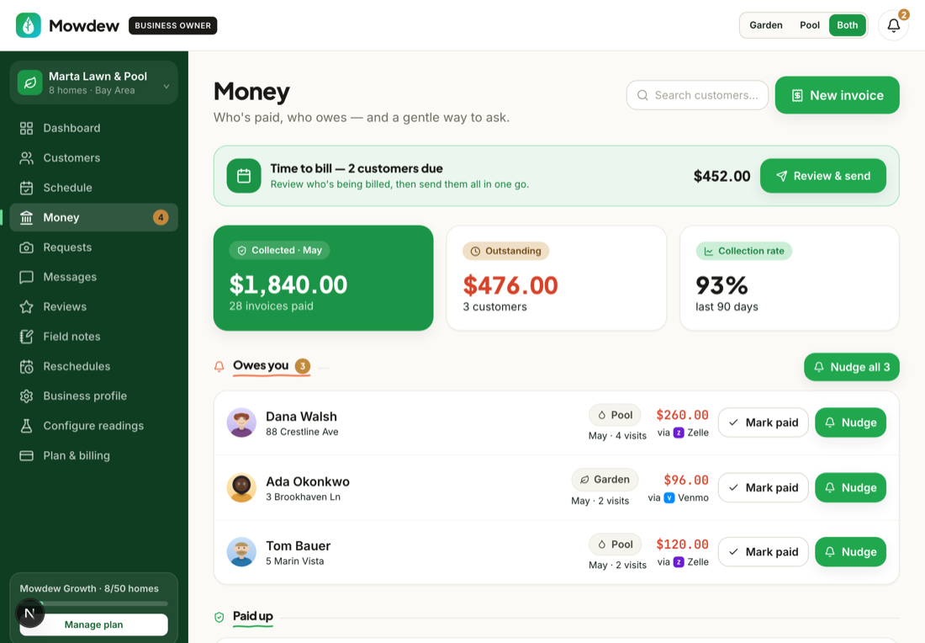
Task: Focus the Search customers field
Action: point(697,95)
